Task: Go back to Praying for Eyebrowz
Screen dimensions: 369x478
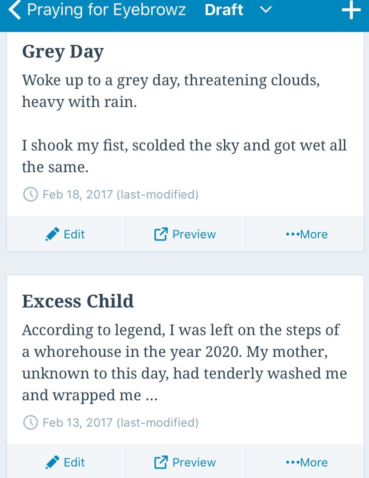Action: click(x=106, y=10)
